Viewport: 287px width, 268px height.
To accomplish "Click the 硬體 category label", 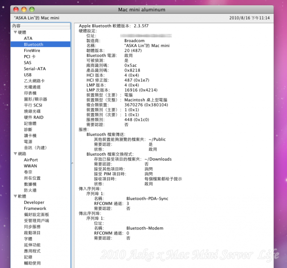I will (x=22, y=32).
